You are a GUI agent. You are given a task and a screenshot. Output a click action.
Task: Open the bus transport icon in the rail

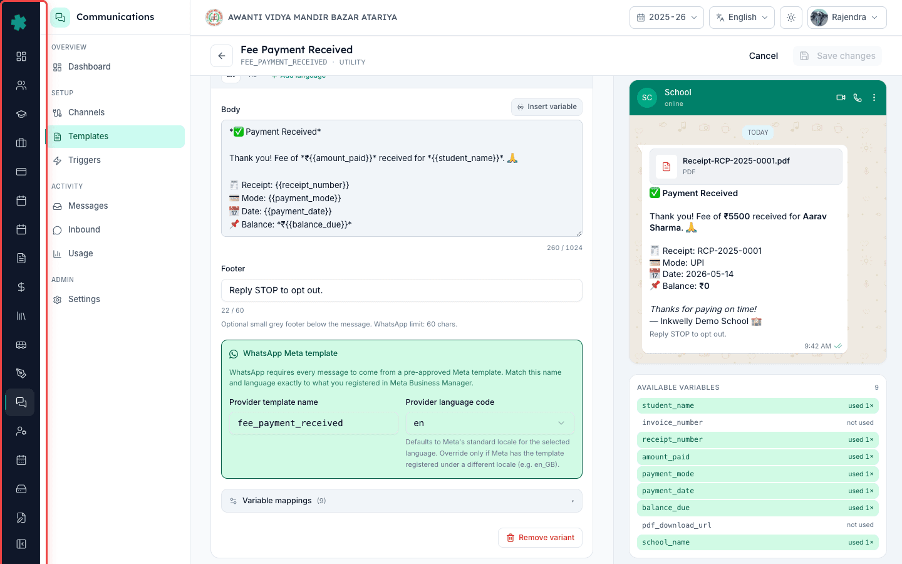tap(21, 345)
